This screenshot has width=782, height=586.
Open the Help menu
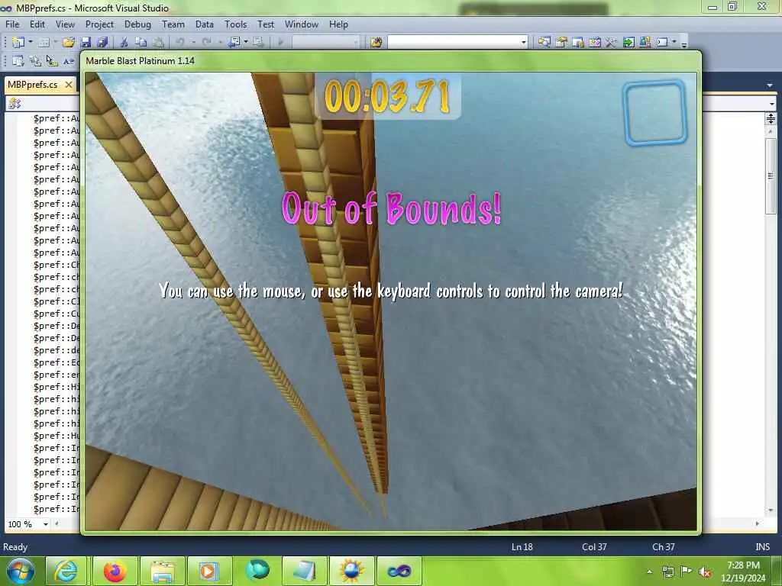[338, 24]
